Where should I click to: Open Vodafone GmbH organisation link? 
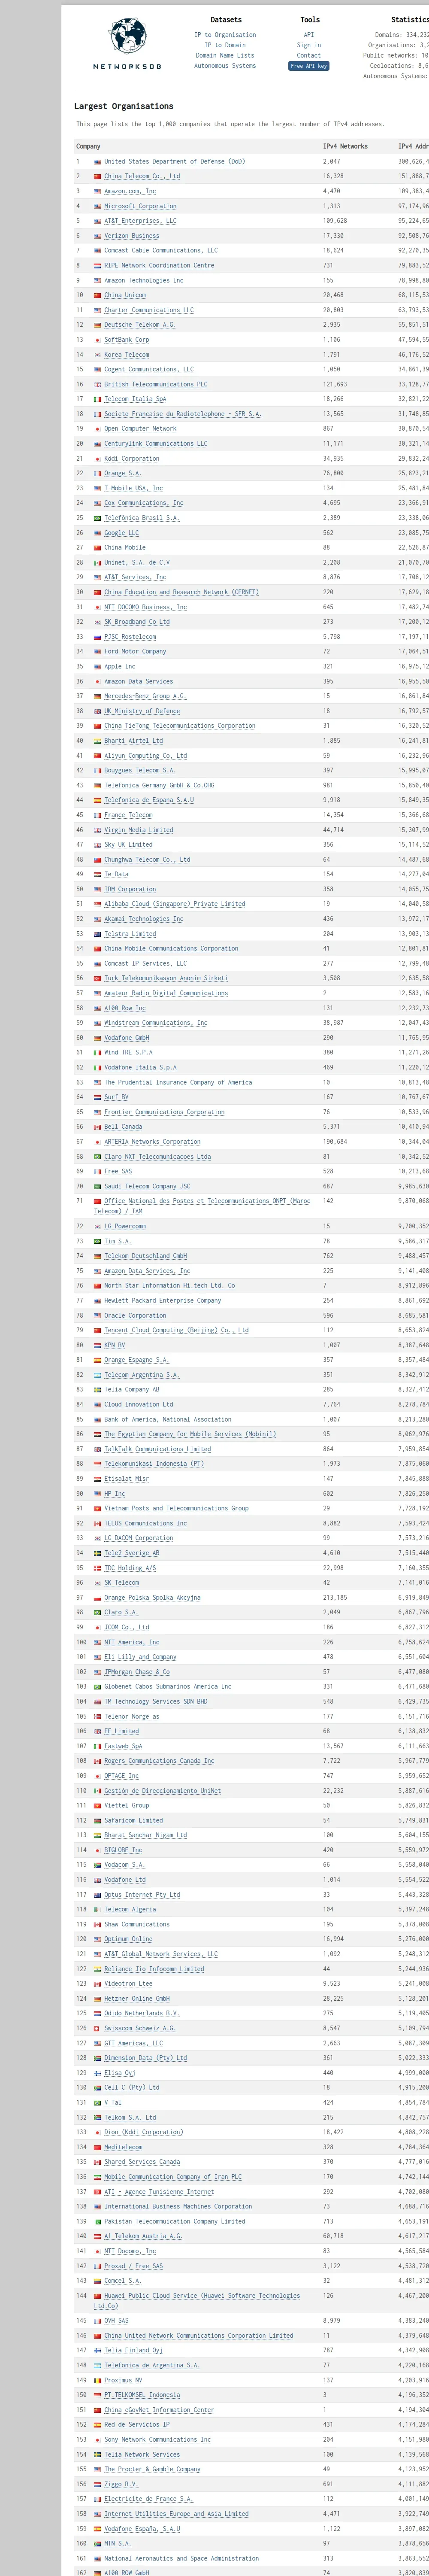[127, 1038]
